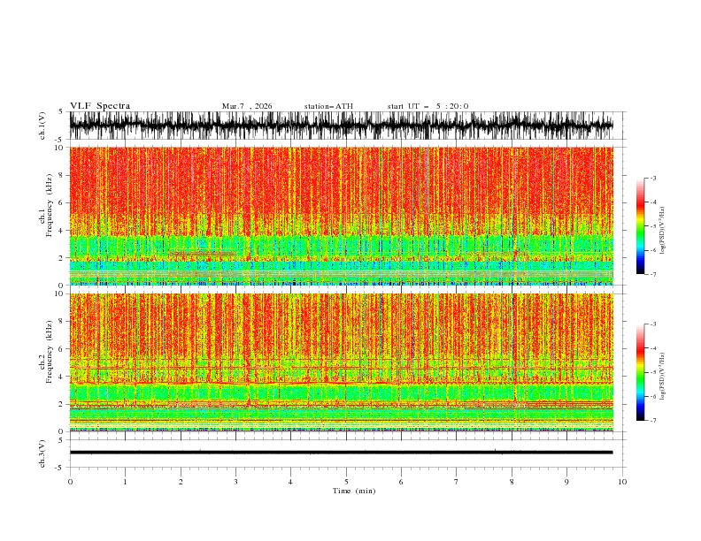This screenshot has height=541, width=701.
Task: Click the 'VLF Spectra' title text
Action: point(100,106)
